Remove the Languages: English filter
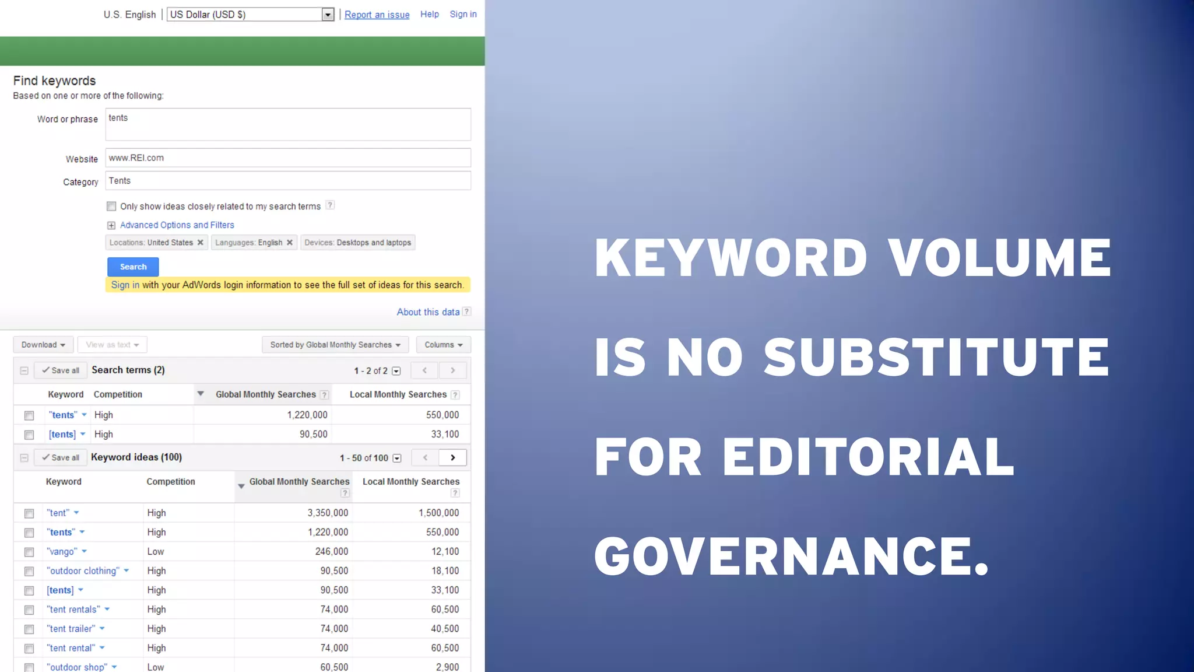1194x672 pixels. pyautogui.click(x=289, y=243)
